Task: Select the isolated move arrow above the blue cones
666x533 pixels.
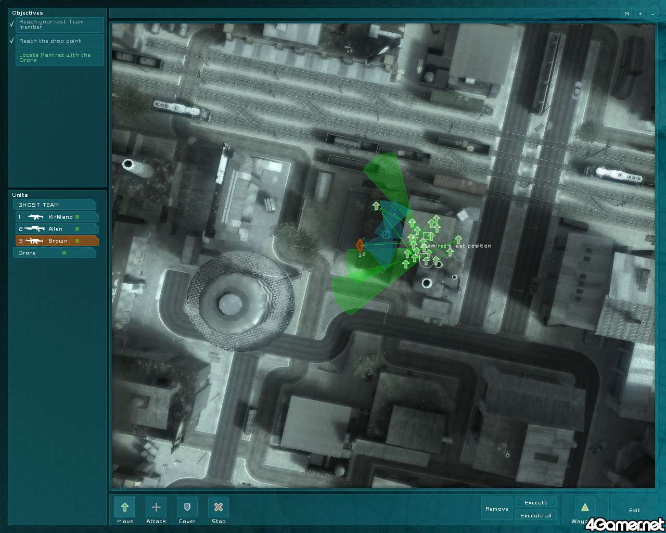Action: tap(376, 206)
